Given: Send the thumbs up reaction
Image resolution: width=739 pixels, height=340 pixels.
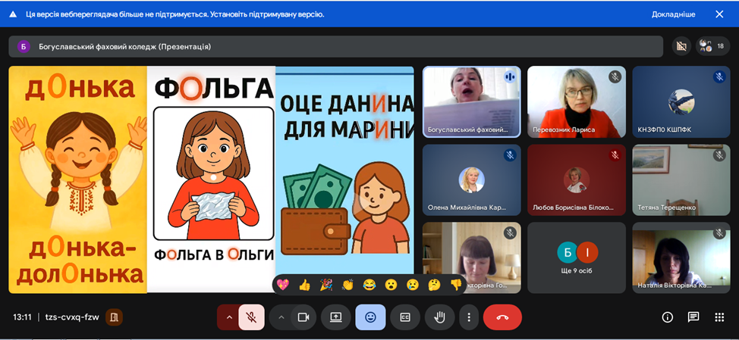Looking at the screenshot, I should tap(304, 285).
